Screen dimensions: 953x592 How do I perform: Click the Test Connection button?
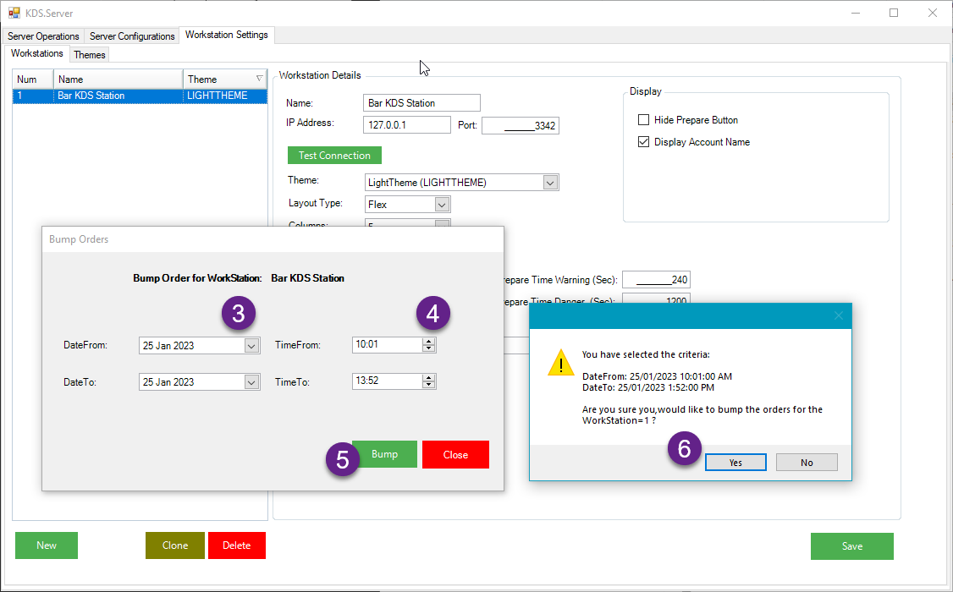tap(334, 156)
